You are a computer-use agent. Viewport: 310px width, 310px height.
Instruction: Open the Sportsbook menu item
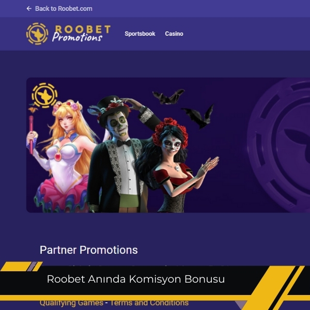click(140, 34)
